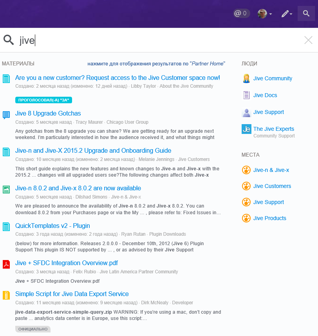Click orange space icon for Jive-n & Jive-x
This screenshot has height=336, width=318.
[x=246, y=170]
